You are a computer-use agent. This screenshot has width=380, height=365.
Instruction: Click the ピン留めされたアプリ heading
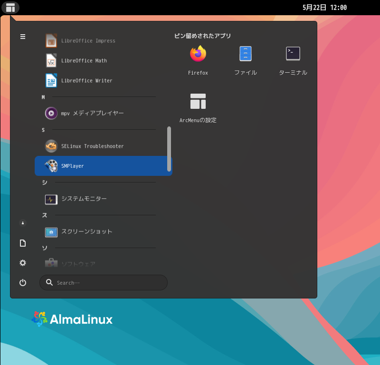203,36
